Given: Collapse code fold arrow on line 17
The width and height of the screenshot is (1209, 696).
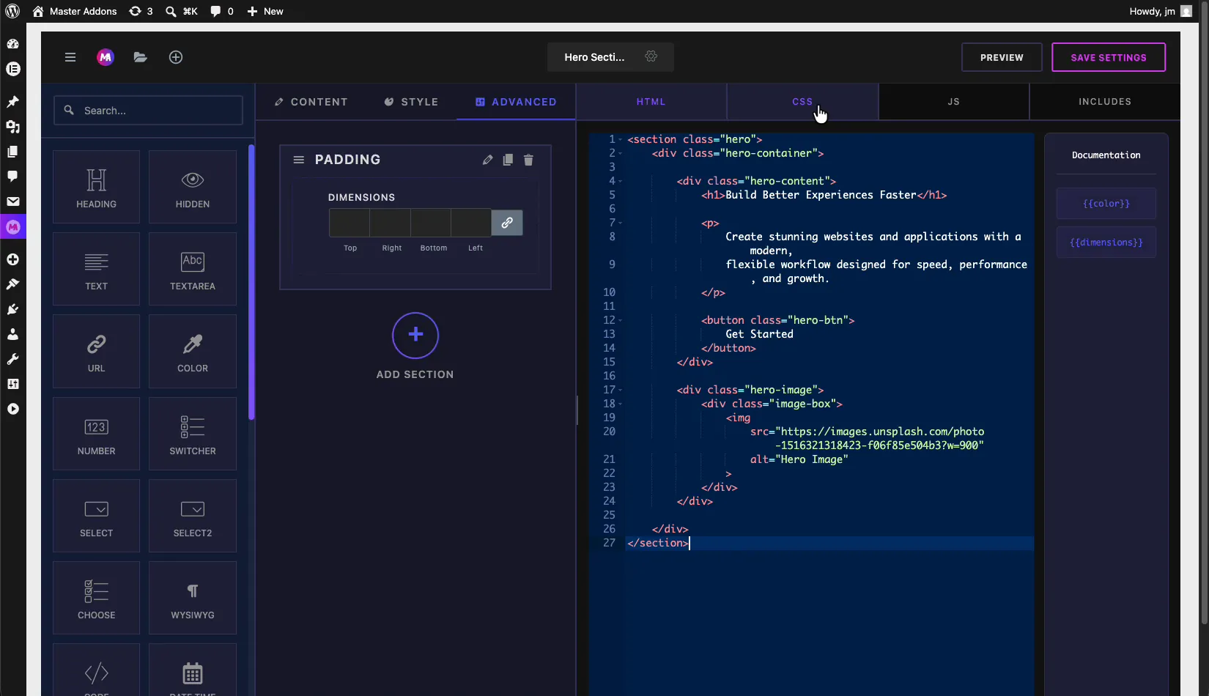Looking at the screenshot, I should point(620,390).
